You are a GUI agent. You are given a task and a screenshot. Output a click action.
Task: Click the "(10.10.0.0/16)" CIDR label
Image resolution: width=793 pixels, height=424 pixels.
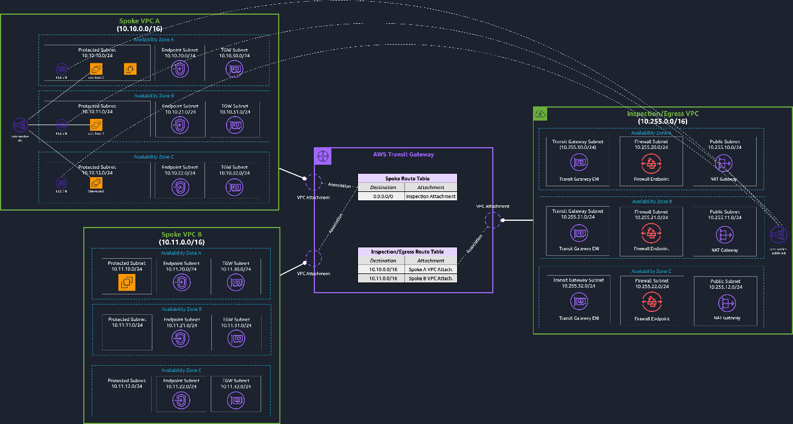[139, 28]
